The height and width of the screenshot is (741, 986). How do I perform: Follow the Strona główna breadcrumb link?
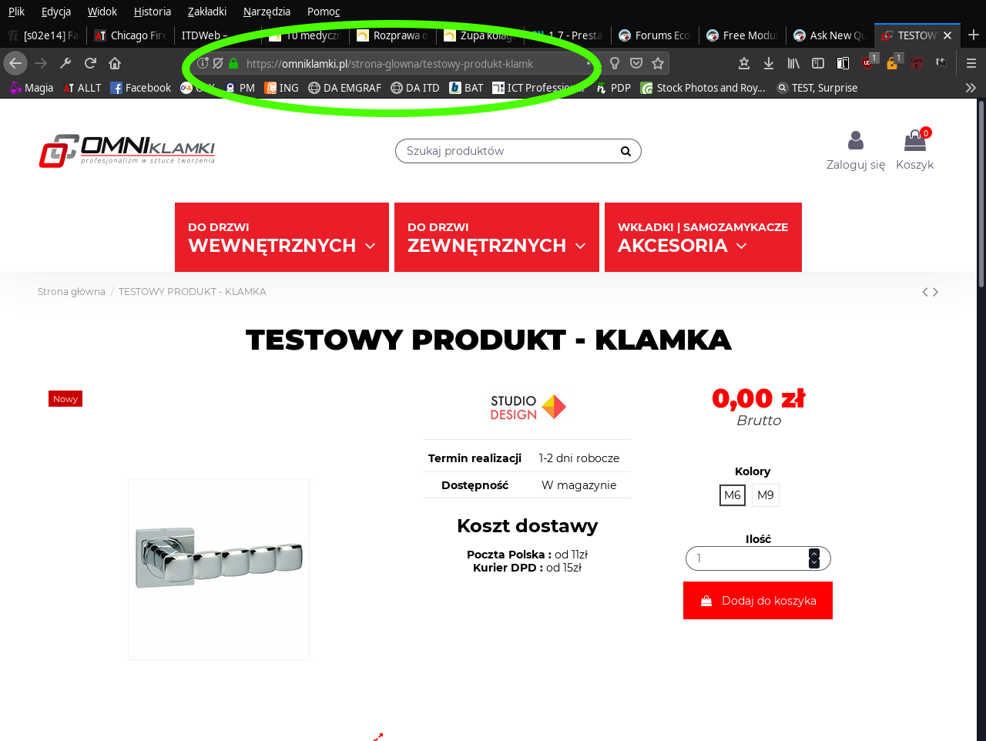(72, 291)
